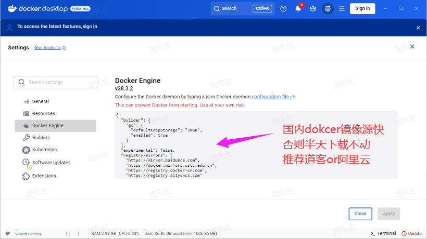Click the whale icon in status bar
The height and width of the screenshot is (239, 427).
[8, 233]
